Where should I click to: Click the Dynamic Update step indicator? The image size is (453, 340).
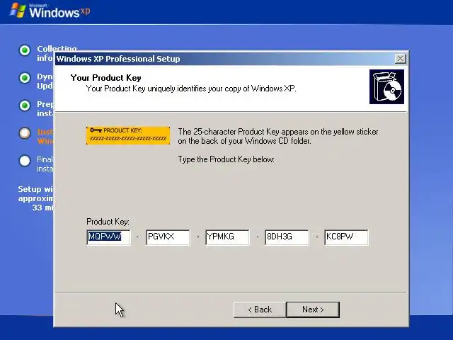(x=25, y=78)
